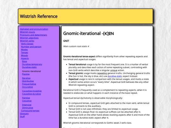This screenshot has width=171, height=128.
Task: Click bold 'Aspectual' term in bullet list
Action: [x=73, y=79]
